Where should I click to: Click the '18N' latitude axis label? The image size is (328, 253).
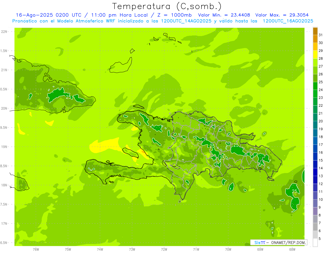click(4, 185)
